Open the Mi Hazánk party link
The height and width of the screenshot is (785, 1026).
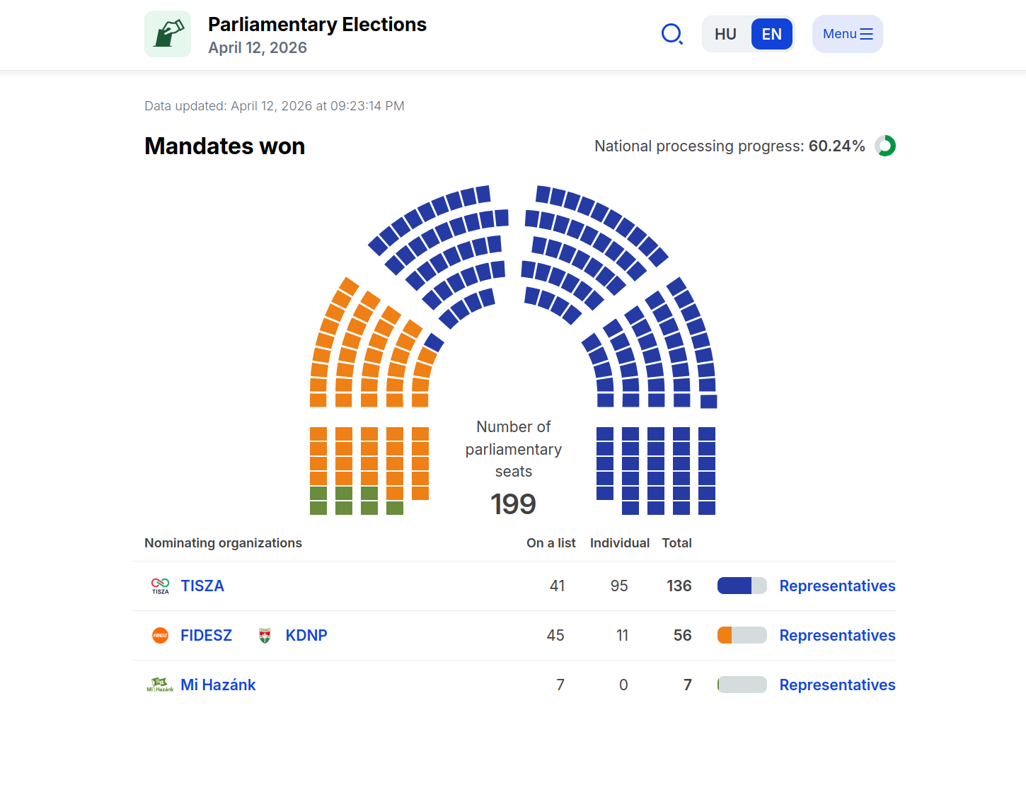[x=218, y=685]
